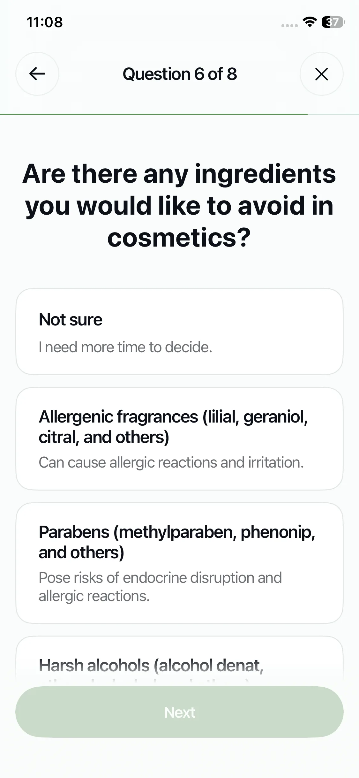
Task: Select the "Not sure" option
Action: 179,331
